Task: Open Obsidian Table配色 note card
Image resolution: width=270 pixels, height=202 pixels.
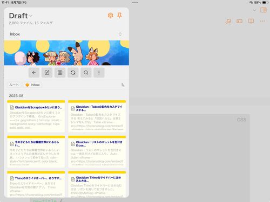Action: click(97, 116)
